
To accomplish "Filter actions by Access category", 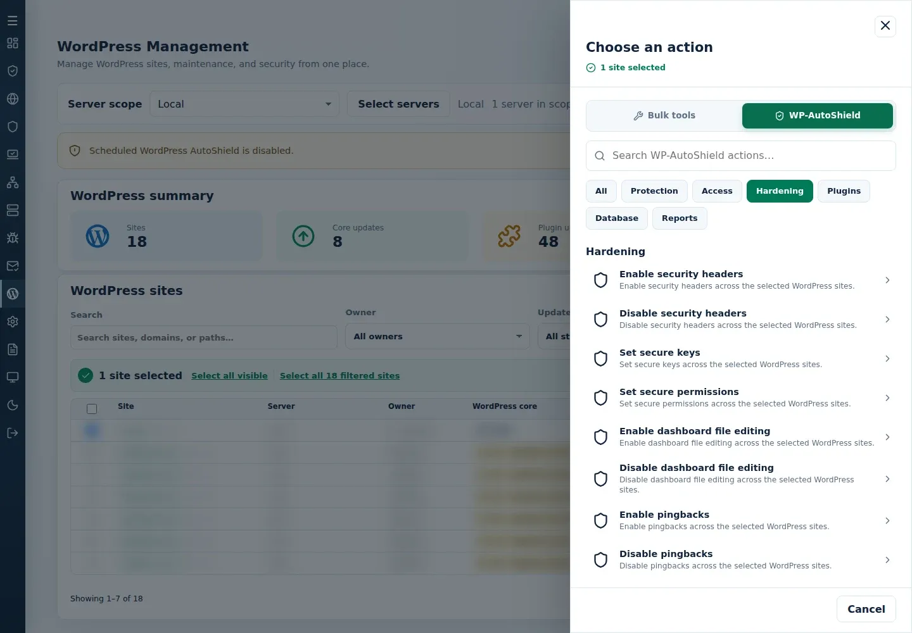I will (x=717, y=191).
